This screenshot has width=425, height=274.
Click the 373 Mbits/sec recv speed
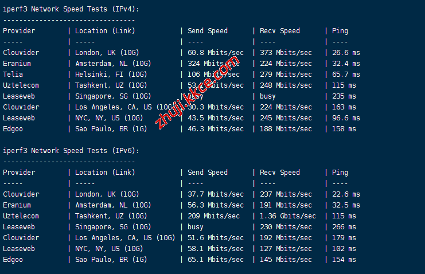point(286,53)
